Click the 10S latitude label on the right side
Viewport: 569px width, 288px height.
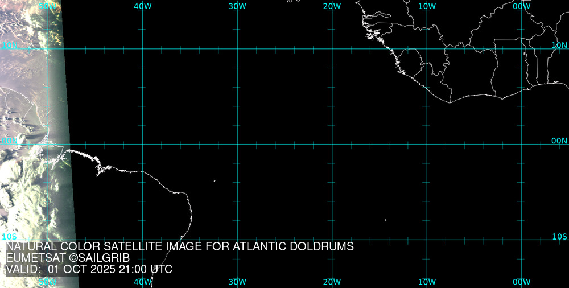point(559,236)
